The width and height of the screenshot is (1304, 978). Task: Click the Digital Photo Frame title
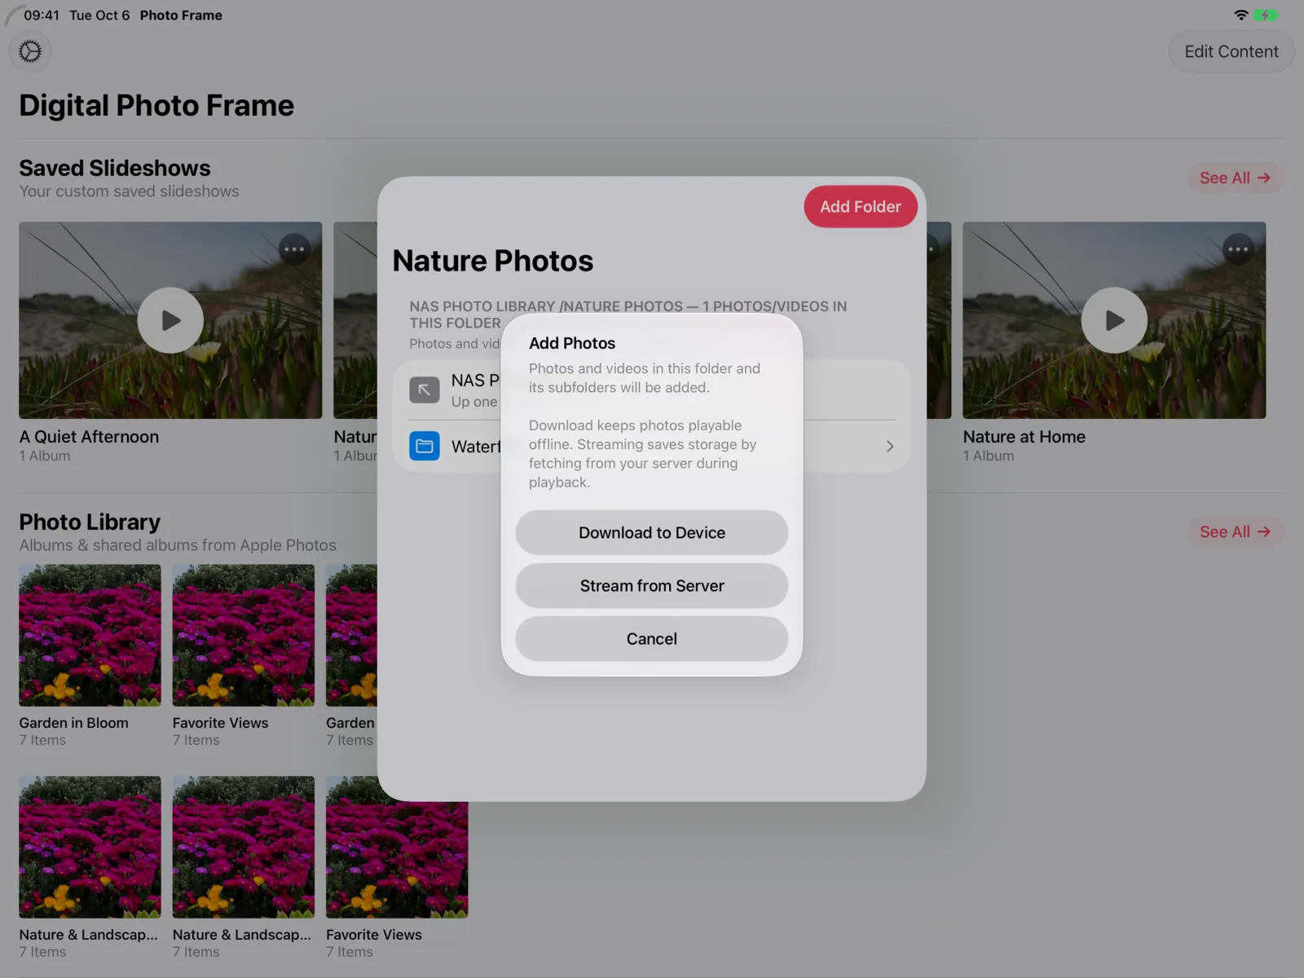156,105
